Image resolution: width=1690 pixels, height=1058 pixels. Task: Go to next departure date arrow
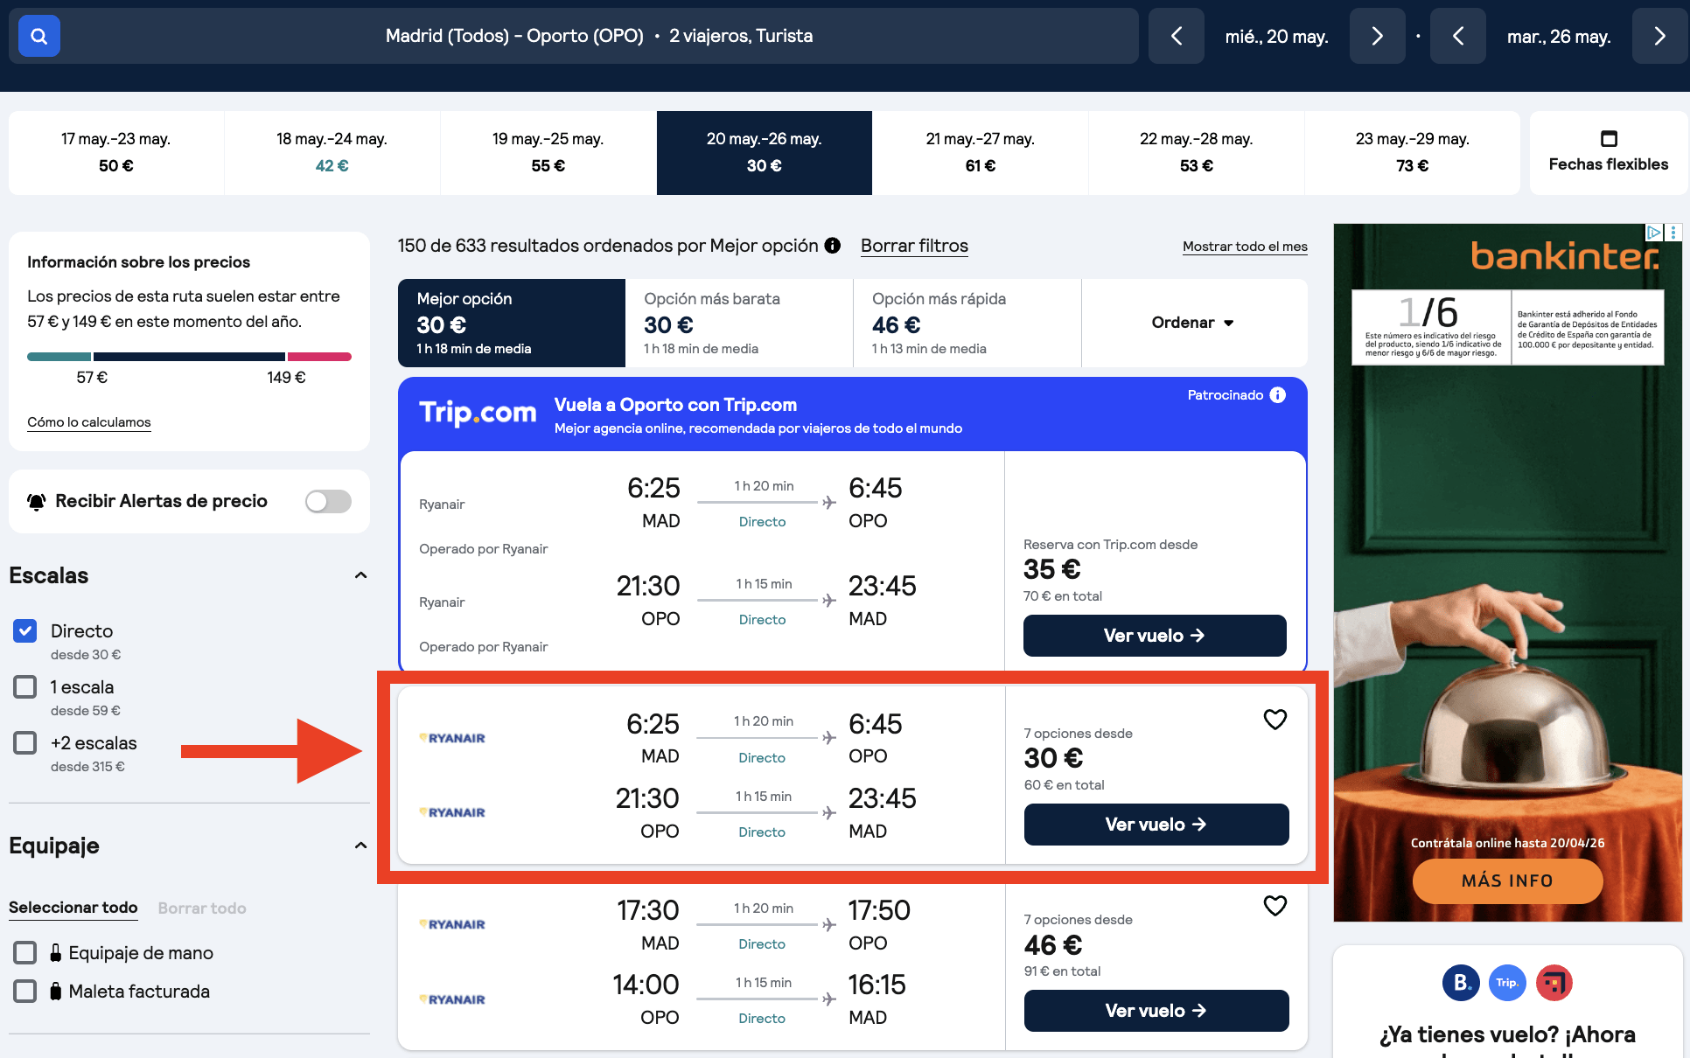[1378, 36]
